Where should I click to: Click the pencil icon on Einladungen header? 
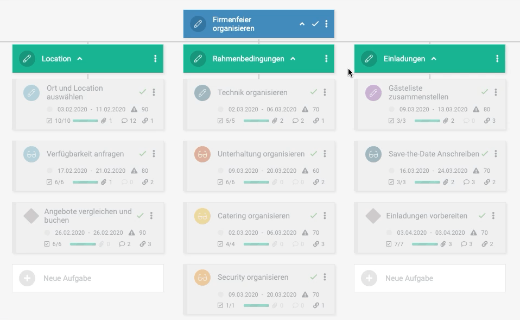click(x=369, y=59)
